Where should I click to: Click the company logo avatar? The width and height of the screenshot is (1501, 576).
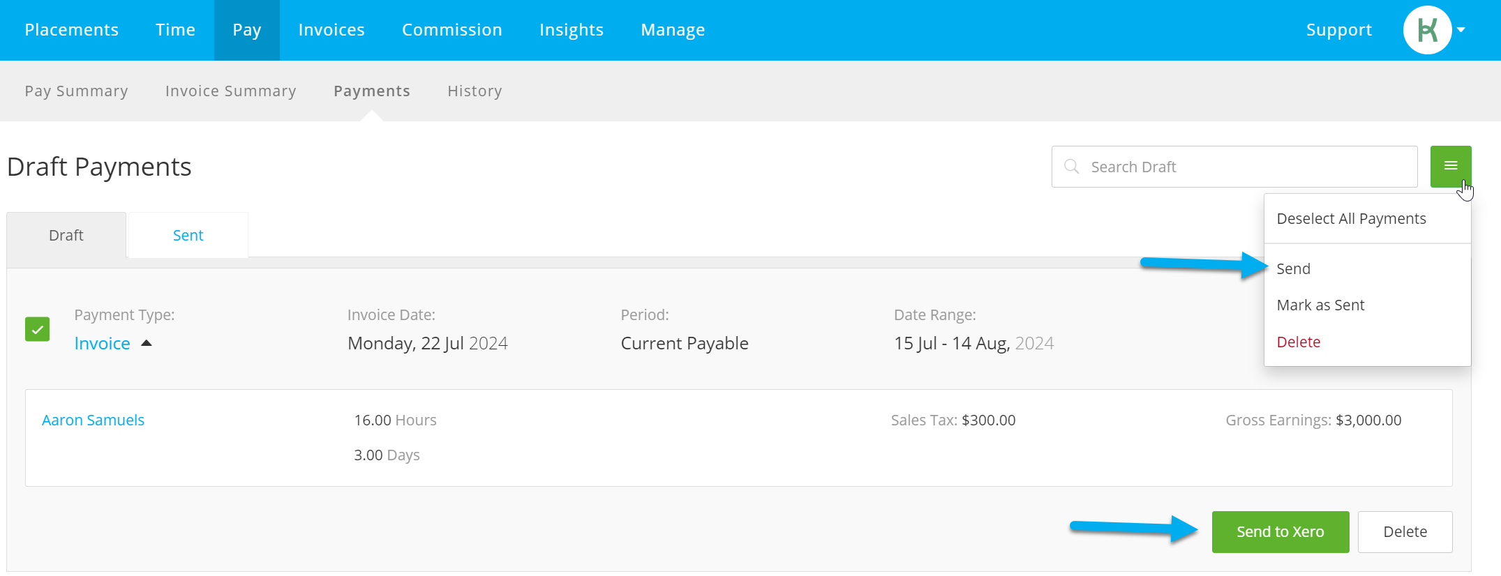(x=1427, y=30)
